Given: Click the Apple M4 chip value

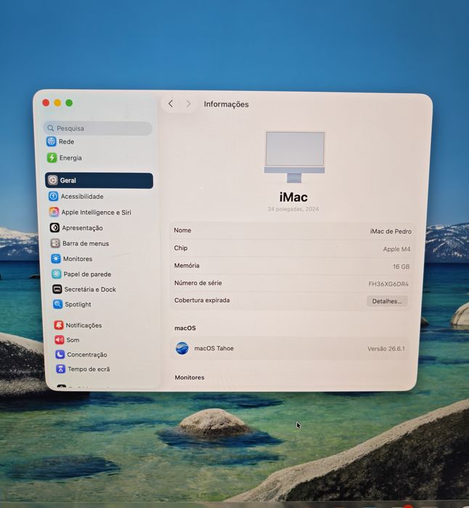Looking at the screenshot, I should point(396,249).
